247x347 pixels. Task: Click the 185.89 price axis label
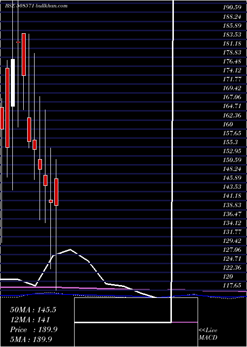[232, 26]
